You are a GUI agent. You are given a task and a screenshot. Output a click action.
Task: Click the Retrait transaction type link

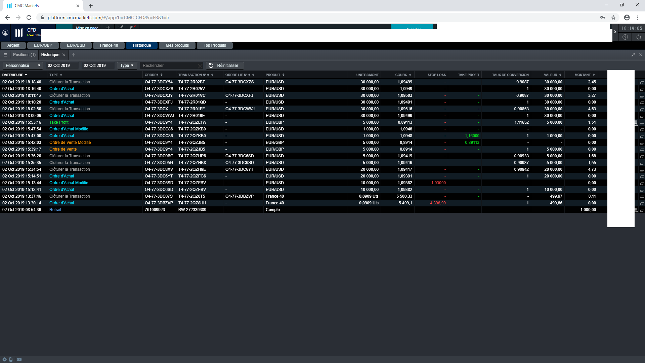[55, 210]
